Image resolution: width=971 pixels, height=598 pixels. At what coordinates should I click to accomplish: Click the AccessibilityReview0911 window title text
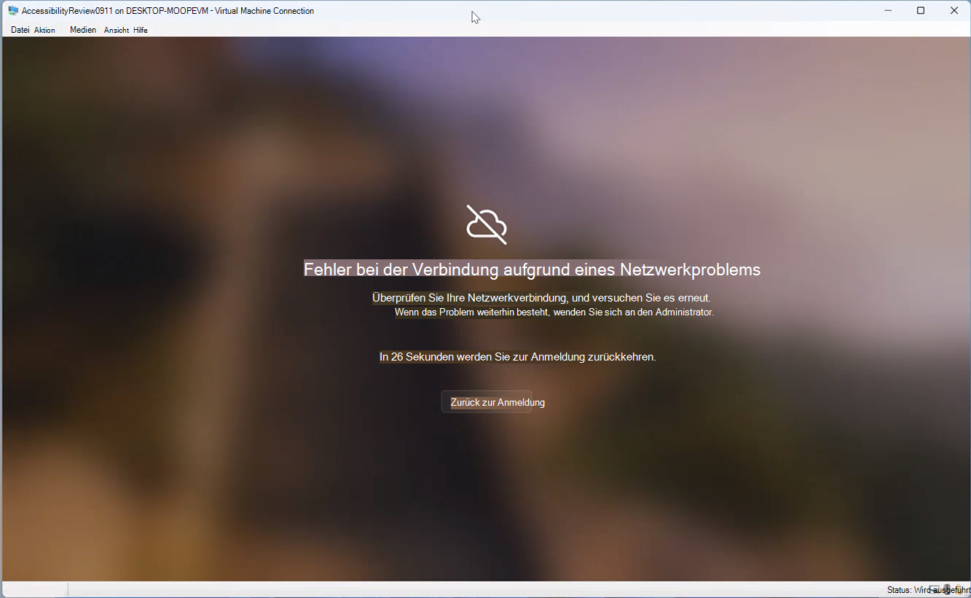coord(67,11)
